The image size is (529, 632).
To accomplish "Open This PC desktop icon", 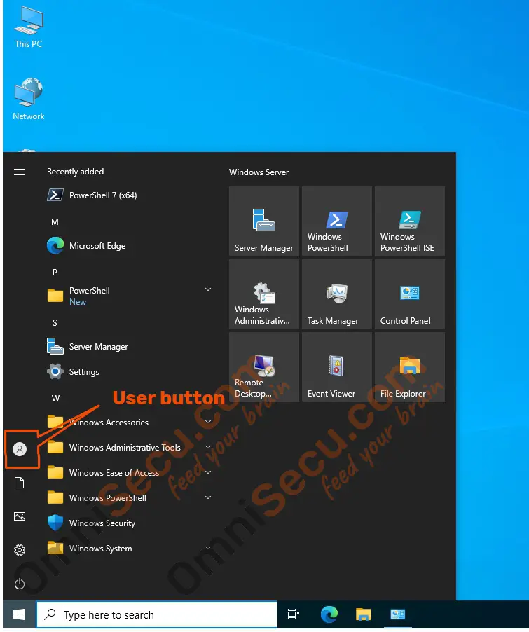I will (28, 27).
